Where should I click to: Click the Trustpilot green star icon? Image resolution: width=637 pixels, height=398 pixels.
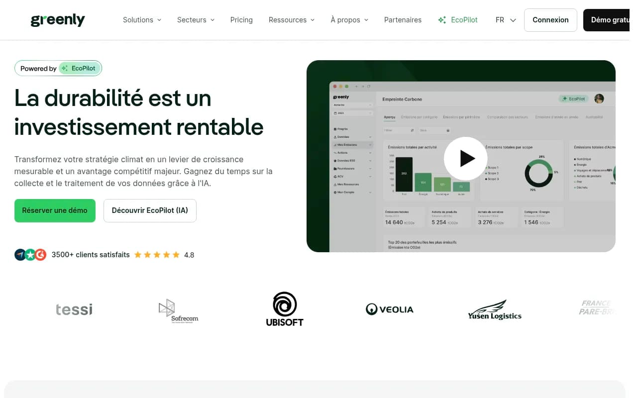point(30,255)
